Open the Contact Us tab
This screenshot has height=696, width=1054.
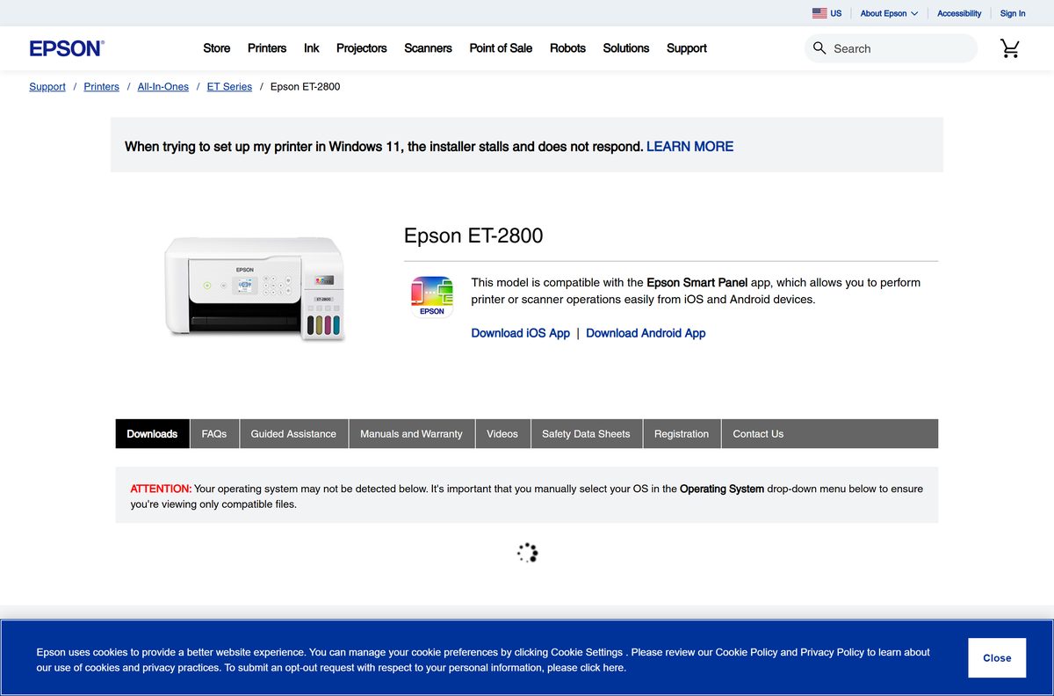pos(758,433)
